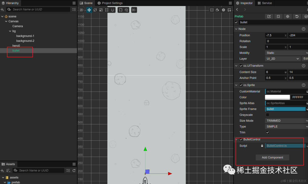Click the Assets sort order icon
308x184 pixels.
click(8, 170)
